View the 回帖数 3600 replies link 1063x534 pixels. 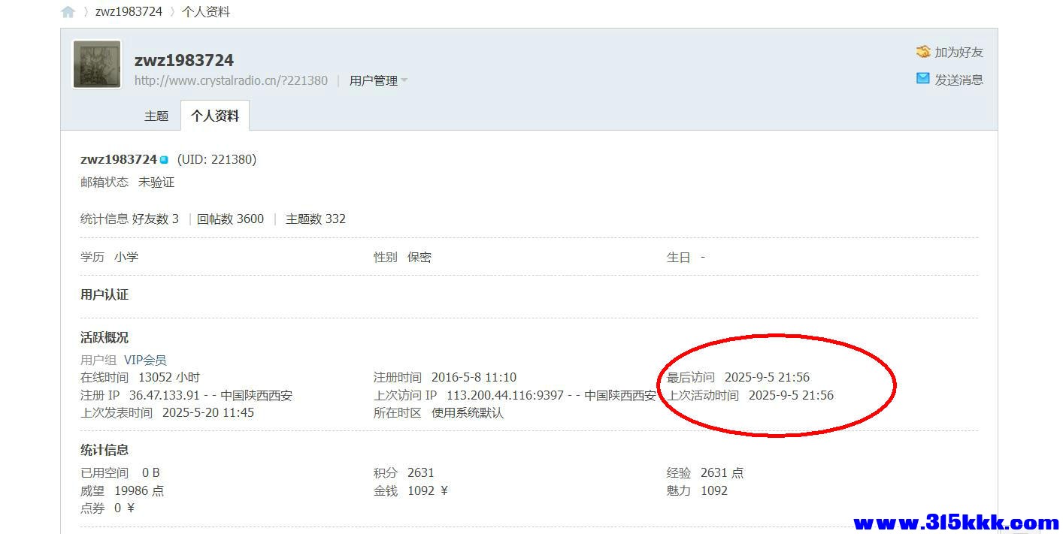click(231, 219)
